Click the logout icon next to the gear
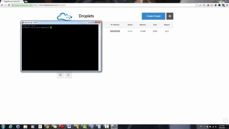 point(68,75)
